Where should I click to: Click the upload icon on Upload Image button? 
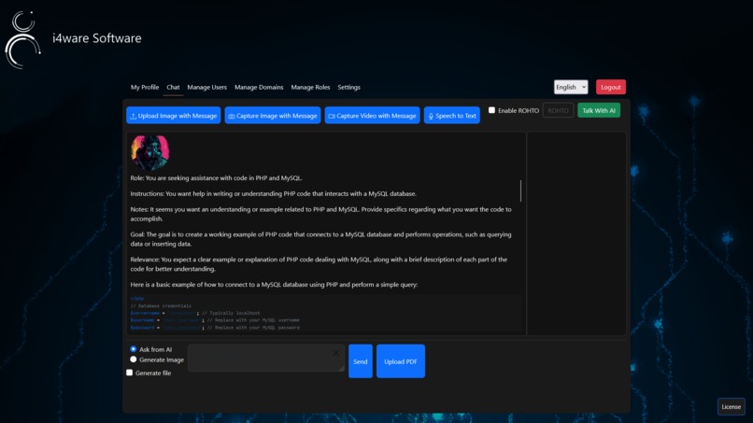(133, 116)
